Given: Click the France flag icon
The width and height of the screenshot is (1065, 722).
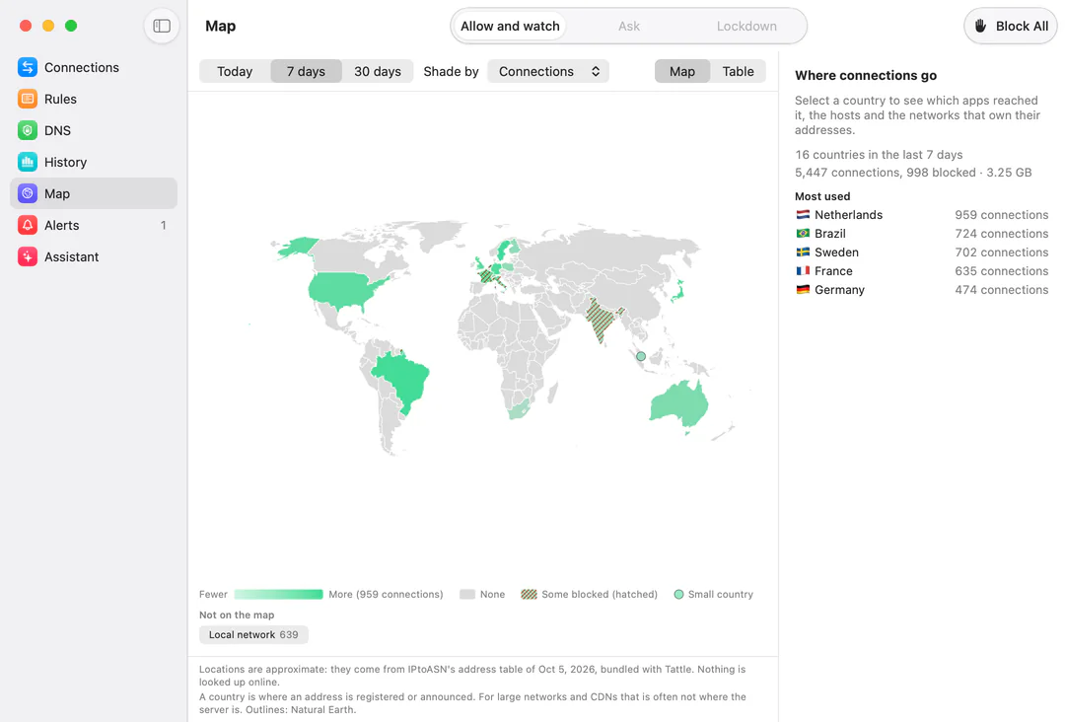Looking at the screenshot, I should (803, 270).
